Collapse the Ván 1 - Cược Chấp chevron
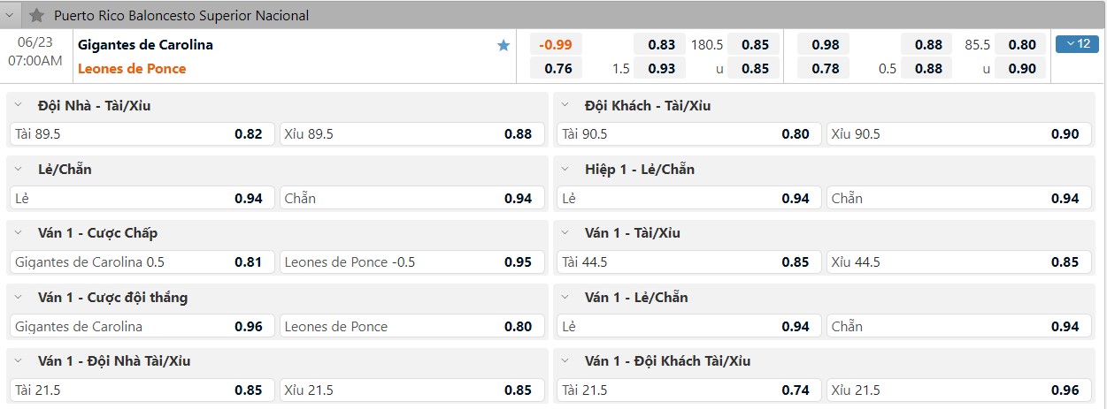This screenshot has width=1107, height=409. click(x=18, y=233)
